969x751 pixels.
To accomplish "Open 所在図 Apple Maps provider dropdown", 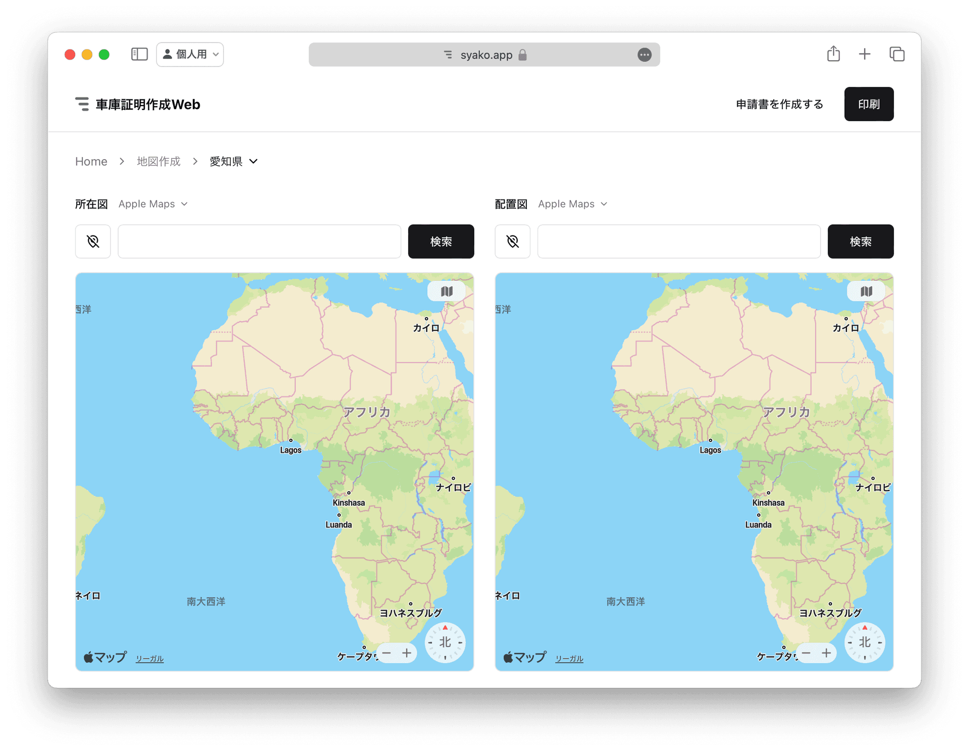I will point(153,204).
